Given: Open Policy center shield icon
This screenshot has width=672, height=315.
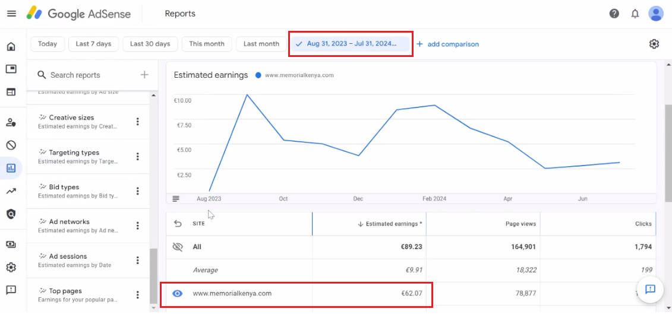Looking at the screenshot, I should coord(11,214).
